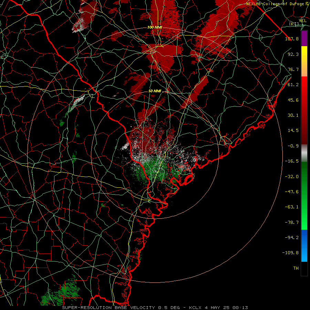Click the 50 NMI range ring label
The height and width of the screenshot is (310, 310).
pyautogui.click(x=155, y=91)
